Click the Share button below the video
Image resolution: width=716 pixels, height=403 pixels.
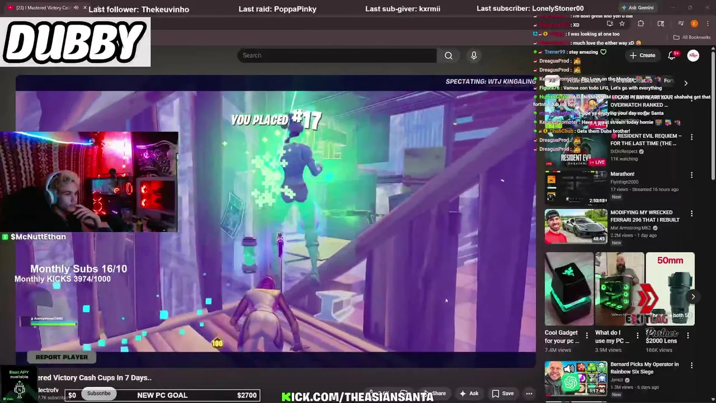(x=436, y=393)
